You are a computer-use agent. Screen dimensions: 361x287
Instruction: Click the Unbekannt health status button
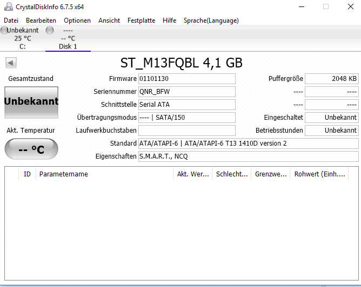[x=31, y=102]
